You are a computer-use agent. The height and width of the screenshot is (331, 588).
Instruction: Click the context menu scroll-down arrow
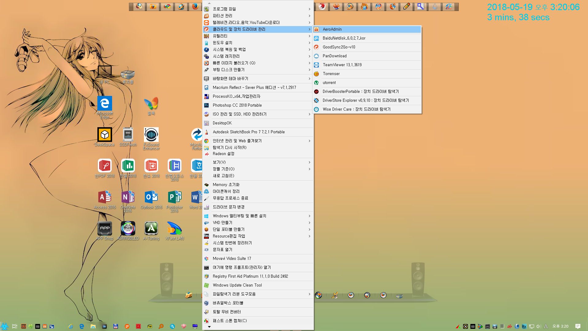tap(209, 327)
